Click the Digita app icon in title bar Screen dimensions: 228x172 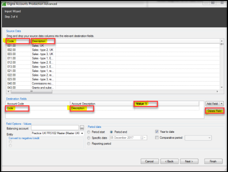point(4,4)
